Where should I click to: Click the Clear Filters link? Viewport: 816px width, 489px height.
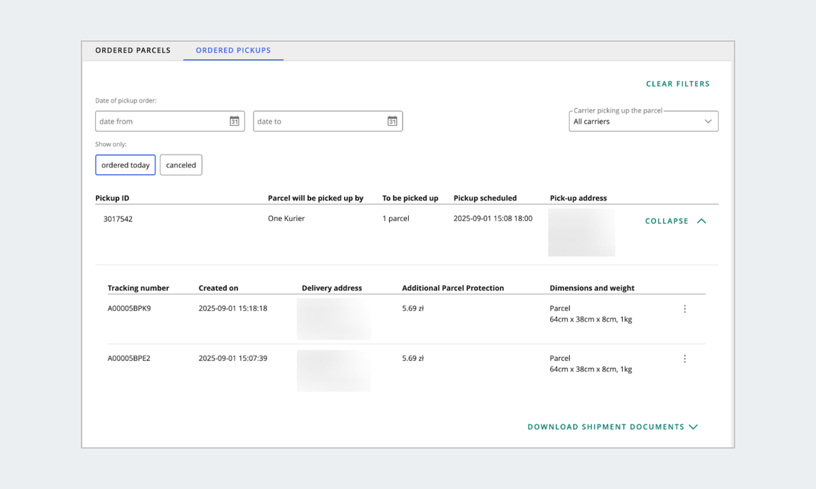[677, 84]
